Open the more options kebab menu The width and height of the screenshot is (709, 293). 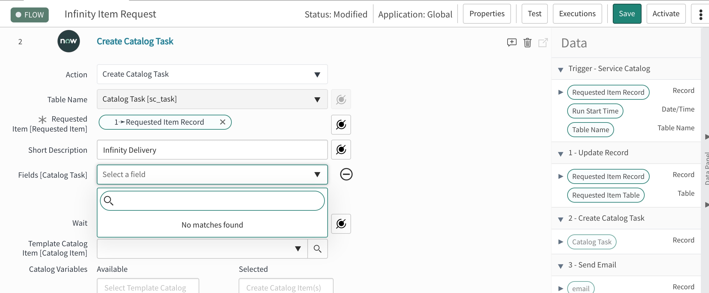(x=701, y=14)
